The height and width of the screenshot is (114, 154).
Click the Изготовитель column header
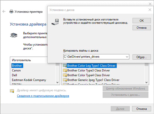click(x=21, y=60)
